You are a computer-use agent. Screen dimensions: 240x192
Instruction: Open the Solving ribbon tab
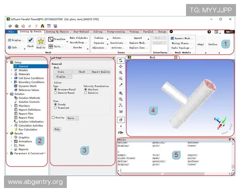click(x=98, y=32)
